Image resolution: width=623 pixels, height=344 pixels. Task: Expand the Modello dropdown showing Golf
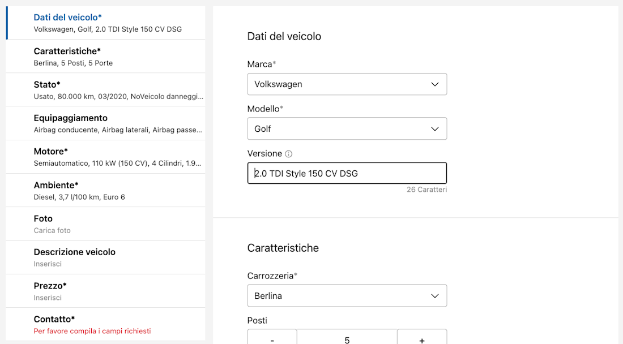click(347, 129)
